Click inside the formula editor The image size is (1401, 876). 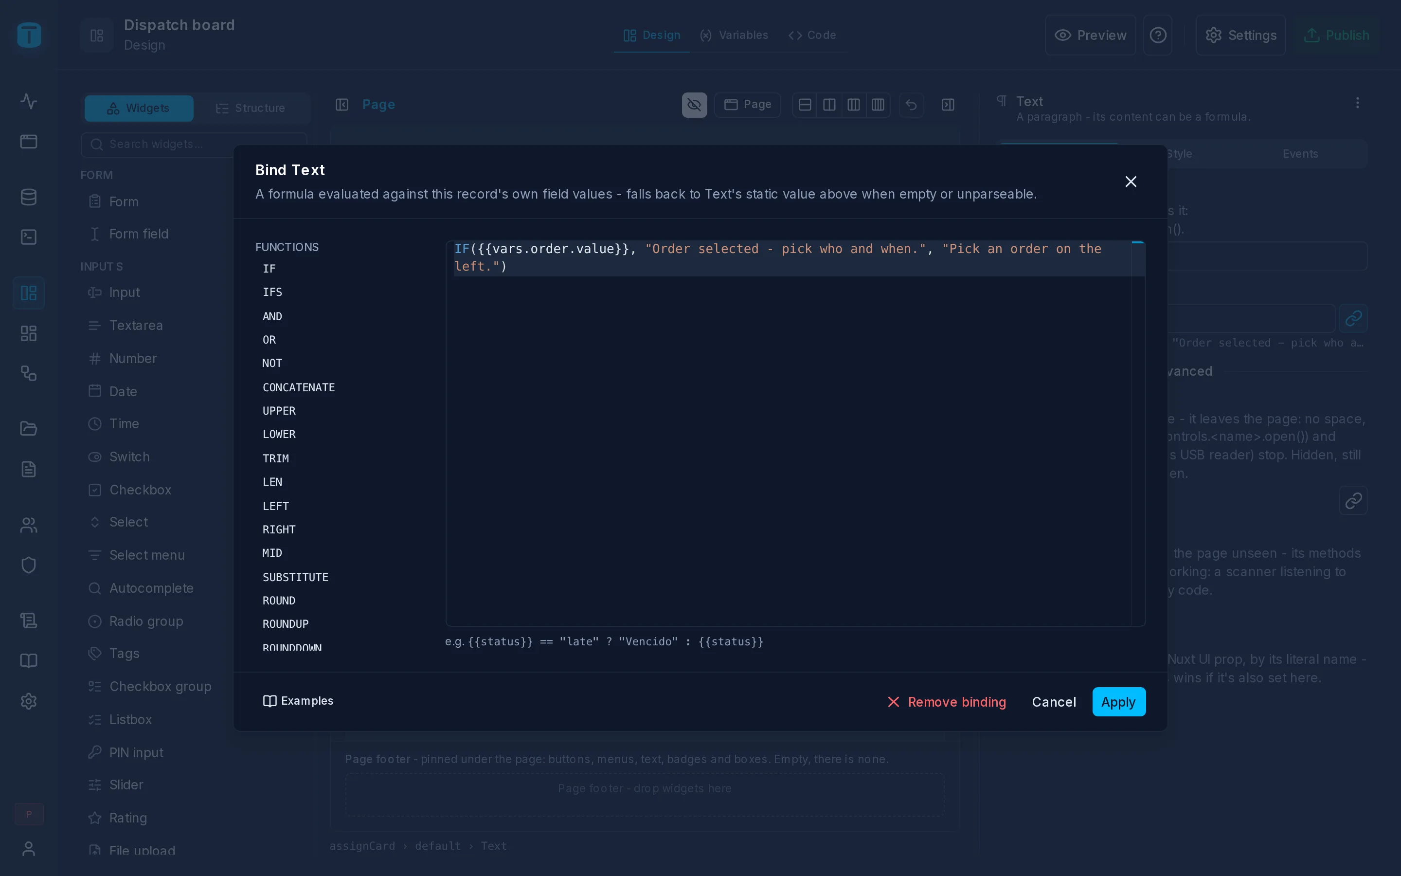[x=795, y=433]
